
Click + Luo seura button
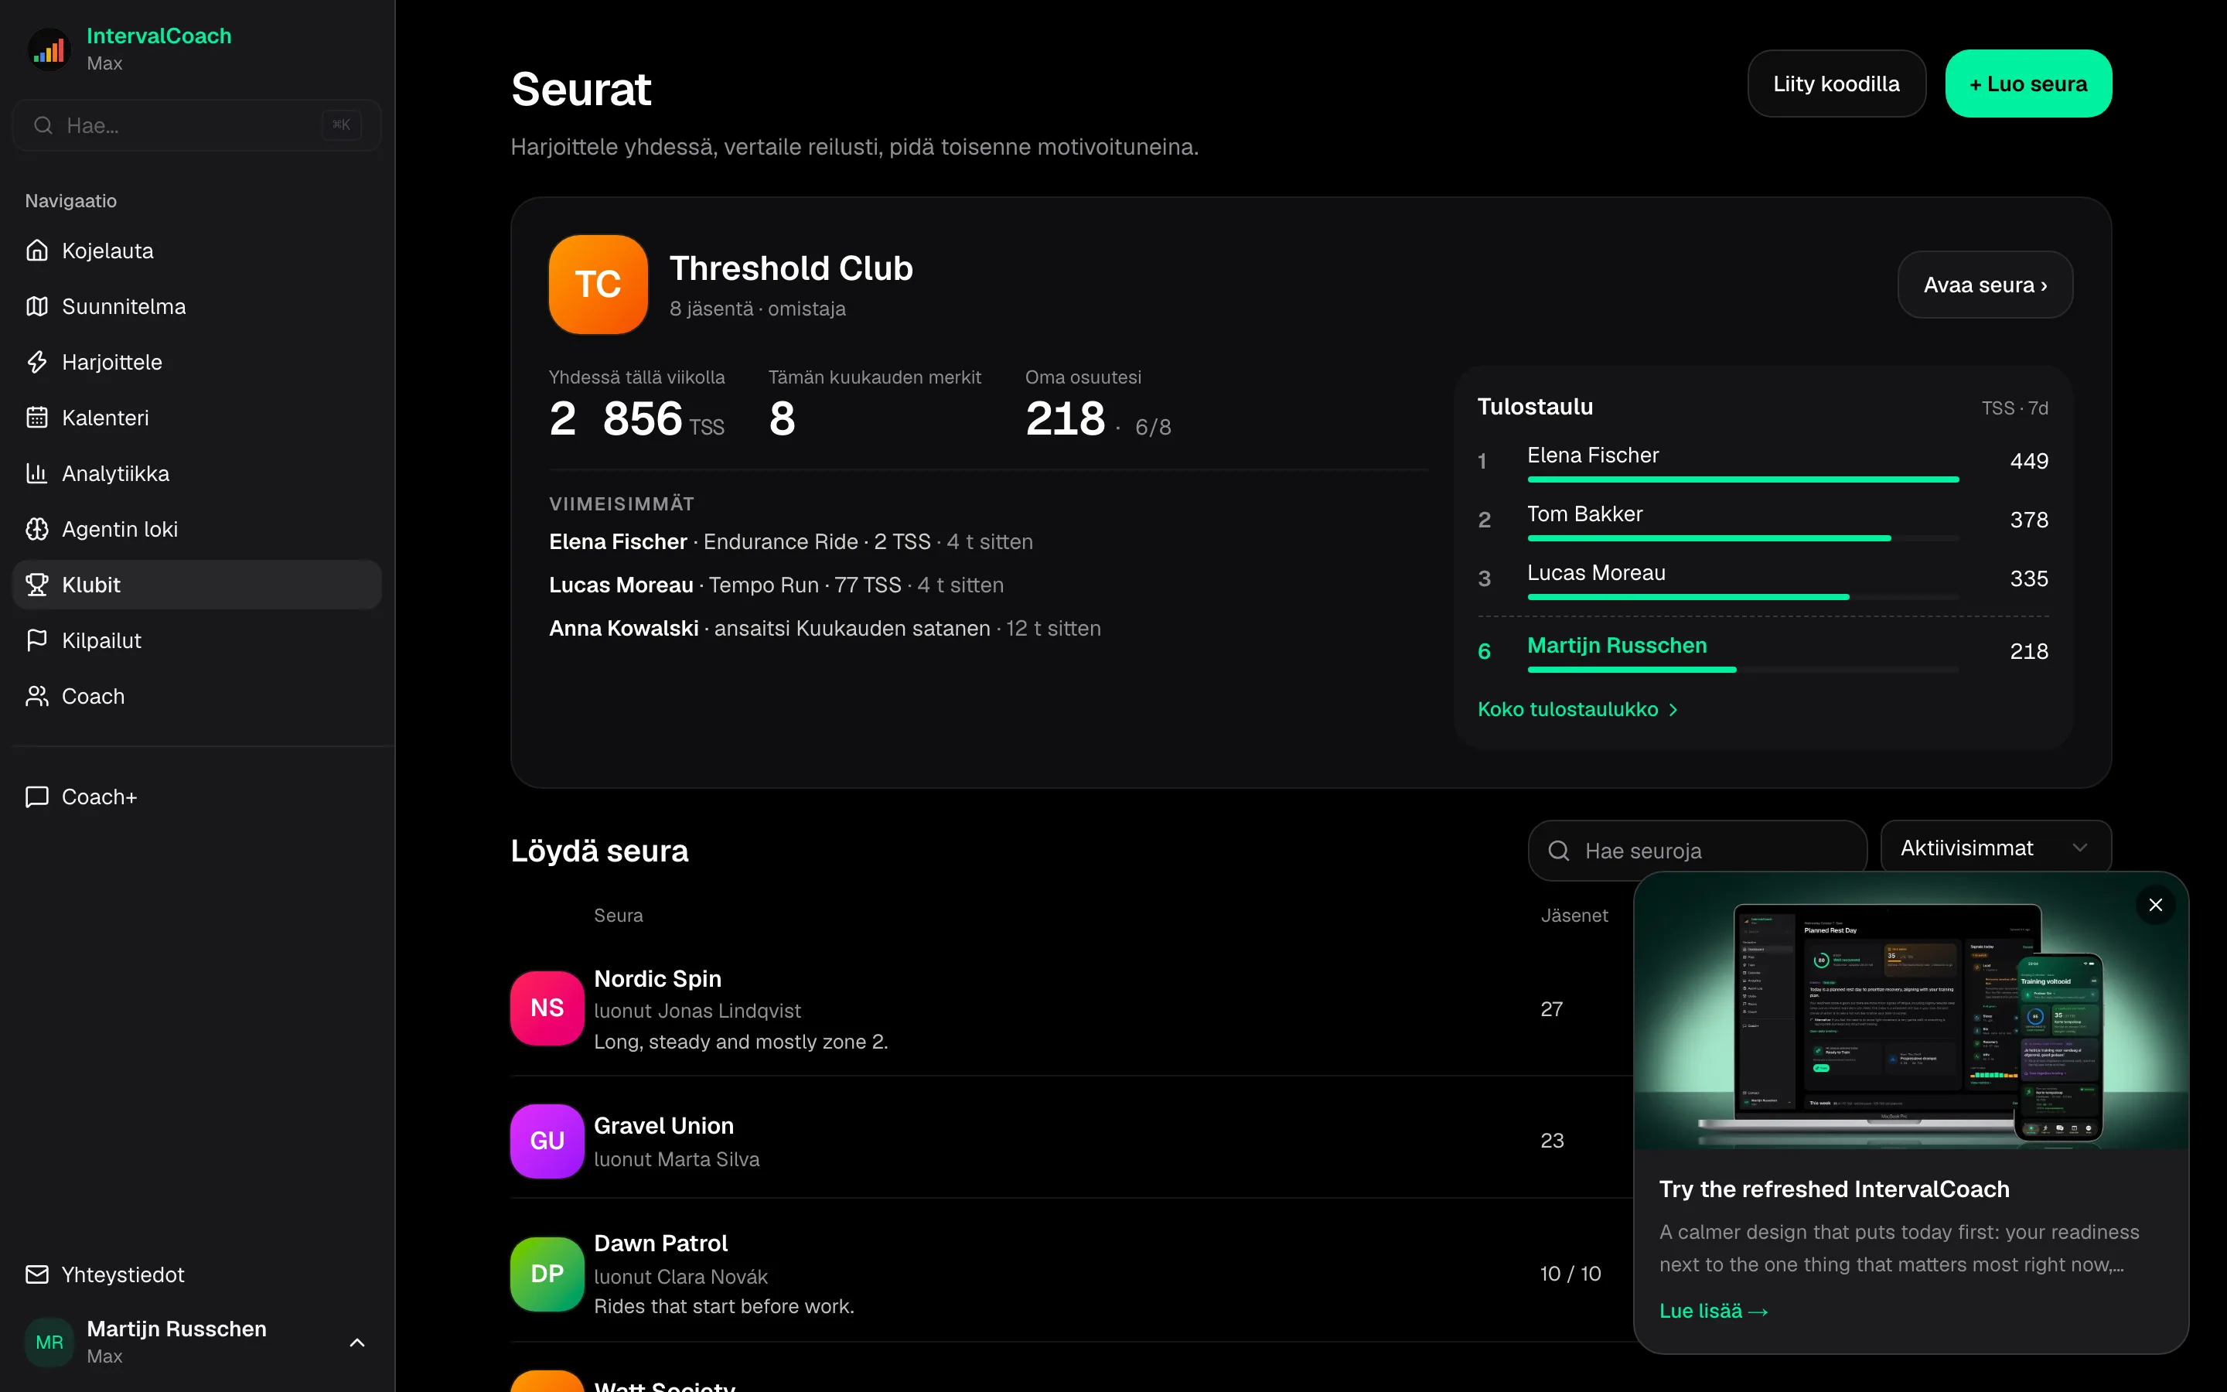2028,84
